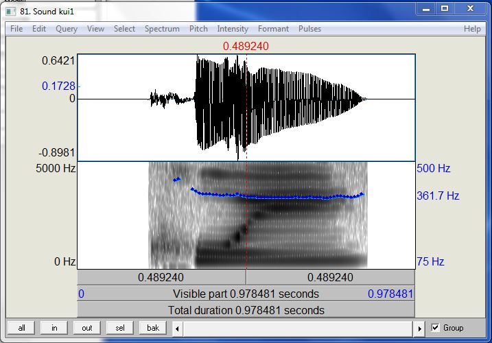The height and width of the screenshot is (343, 492).
Task: Open the Help menu
Action: (472, 29)
